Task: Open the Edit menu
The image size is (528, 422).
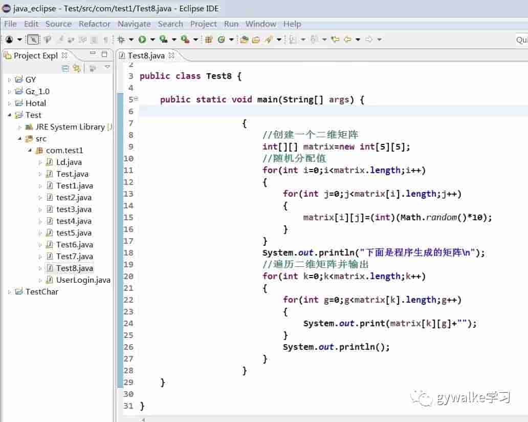Action: [31, 24]
